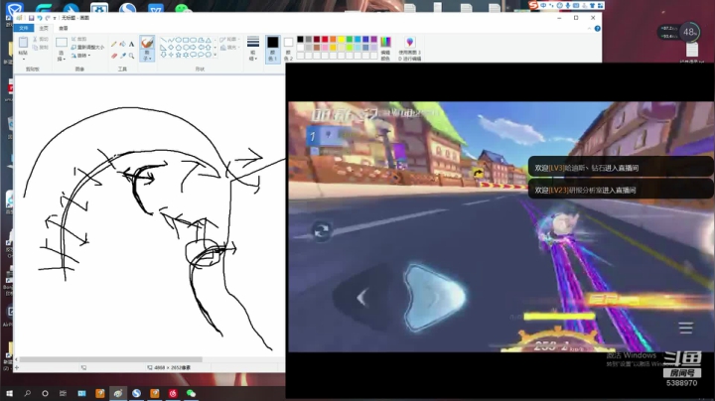The width and height of the screenshot is (715, 401).
Task: Choose the Curve shape
Action: point(171,40)
